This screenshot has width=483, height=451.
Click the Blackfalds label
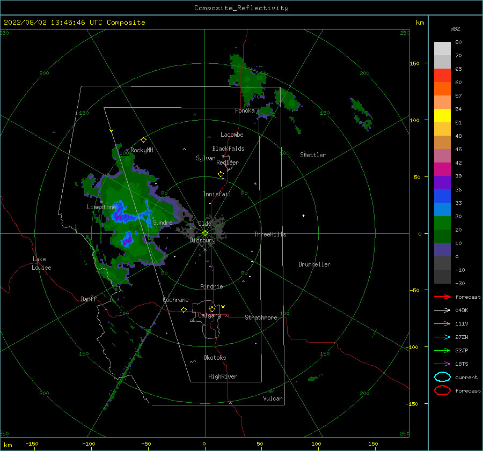(x=228, y=149)
